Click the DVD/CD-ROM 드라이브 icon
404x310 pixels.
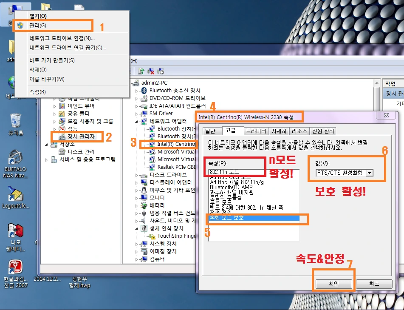pyautogui.click(x=144, y=98)
